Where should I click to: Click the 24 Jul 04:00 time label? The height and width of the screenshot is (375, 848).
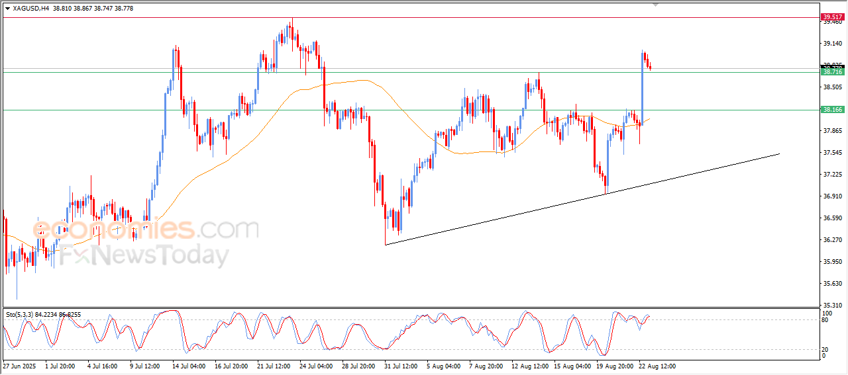(x=316, y=366)
